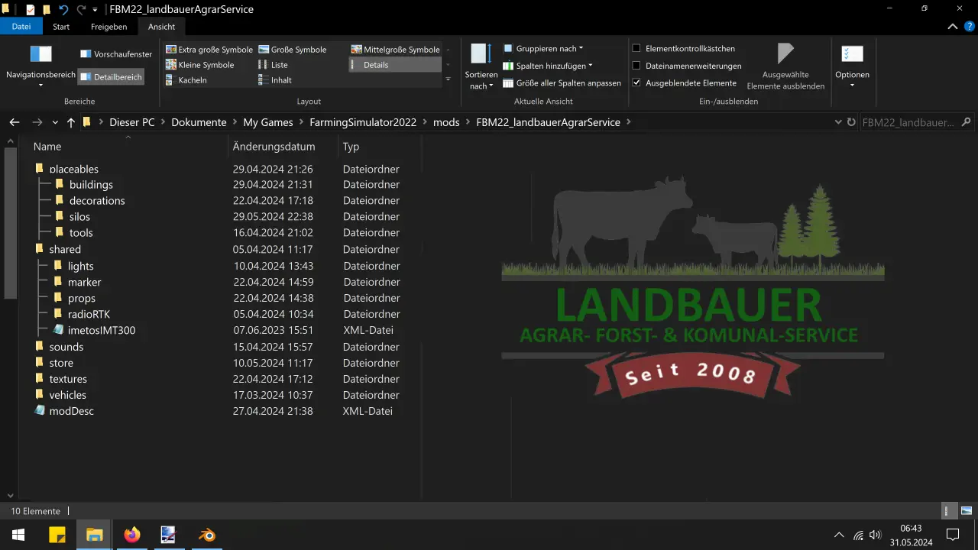The height and width of the screenshot is (550, 978).
Task: Select Große Symbole layout
Action: pyautogui.click(x=293, y=50)
